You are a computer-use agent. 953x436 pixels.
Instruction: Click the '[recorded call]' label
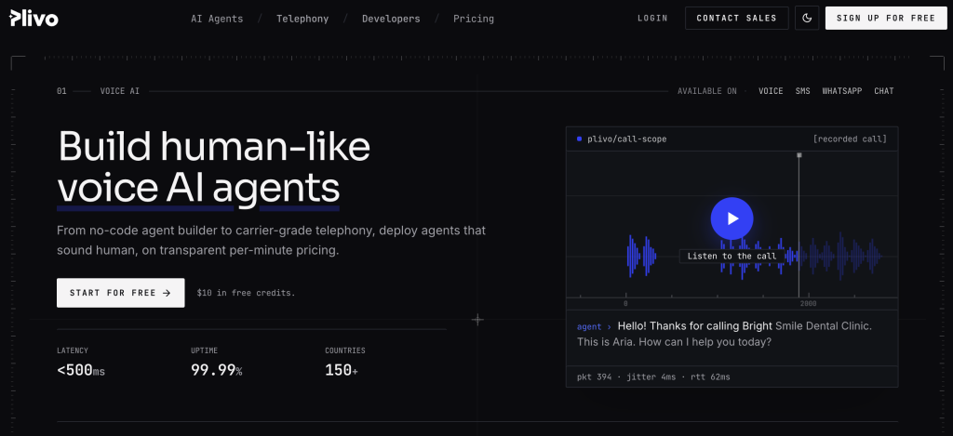tap(850, 139)
